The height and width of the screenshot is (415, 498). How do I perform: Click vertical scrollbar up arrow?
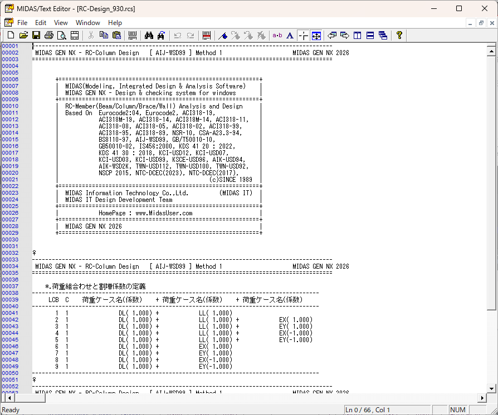coord(491,51)
